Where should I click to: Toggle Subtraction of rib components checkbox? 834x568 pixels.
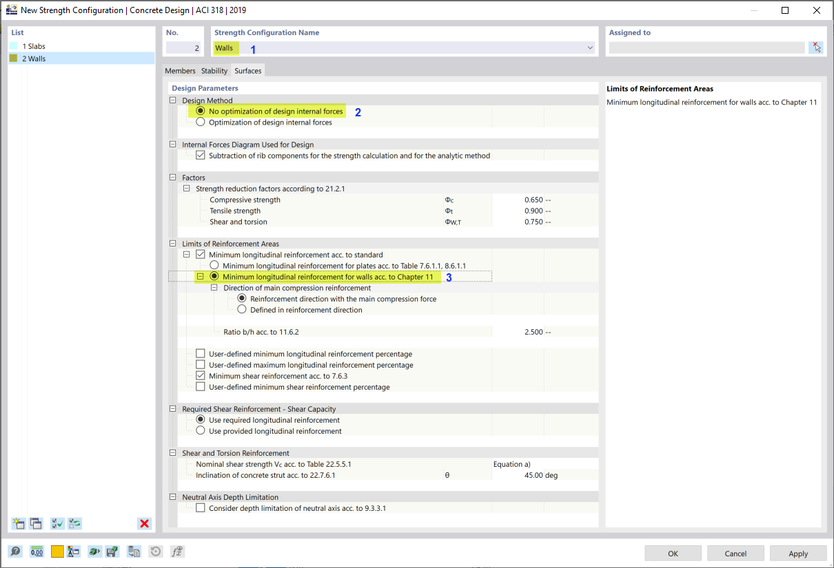tap(201, 155)
